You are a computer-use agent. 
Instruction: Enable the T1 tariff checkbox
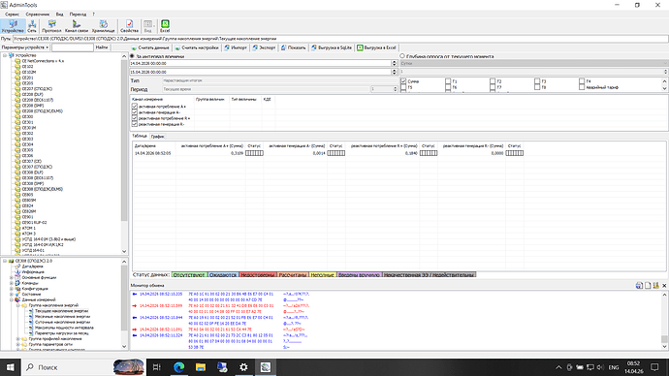[x=448, y=81]
